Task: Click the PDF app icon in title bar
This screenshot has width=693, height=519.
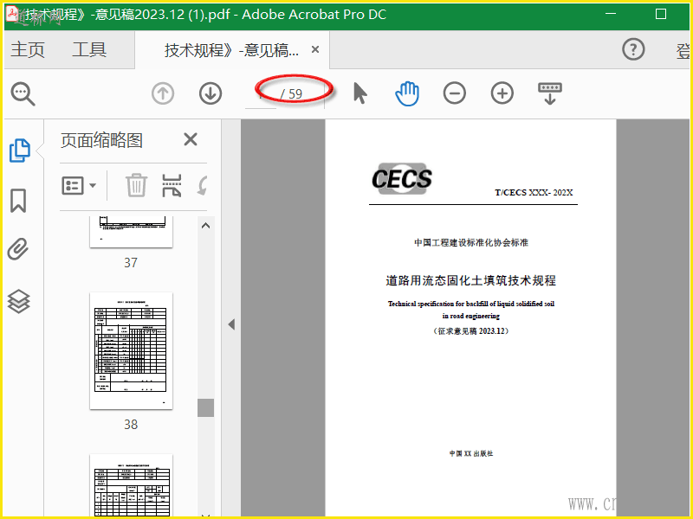Action: (12, 14)
